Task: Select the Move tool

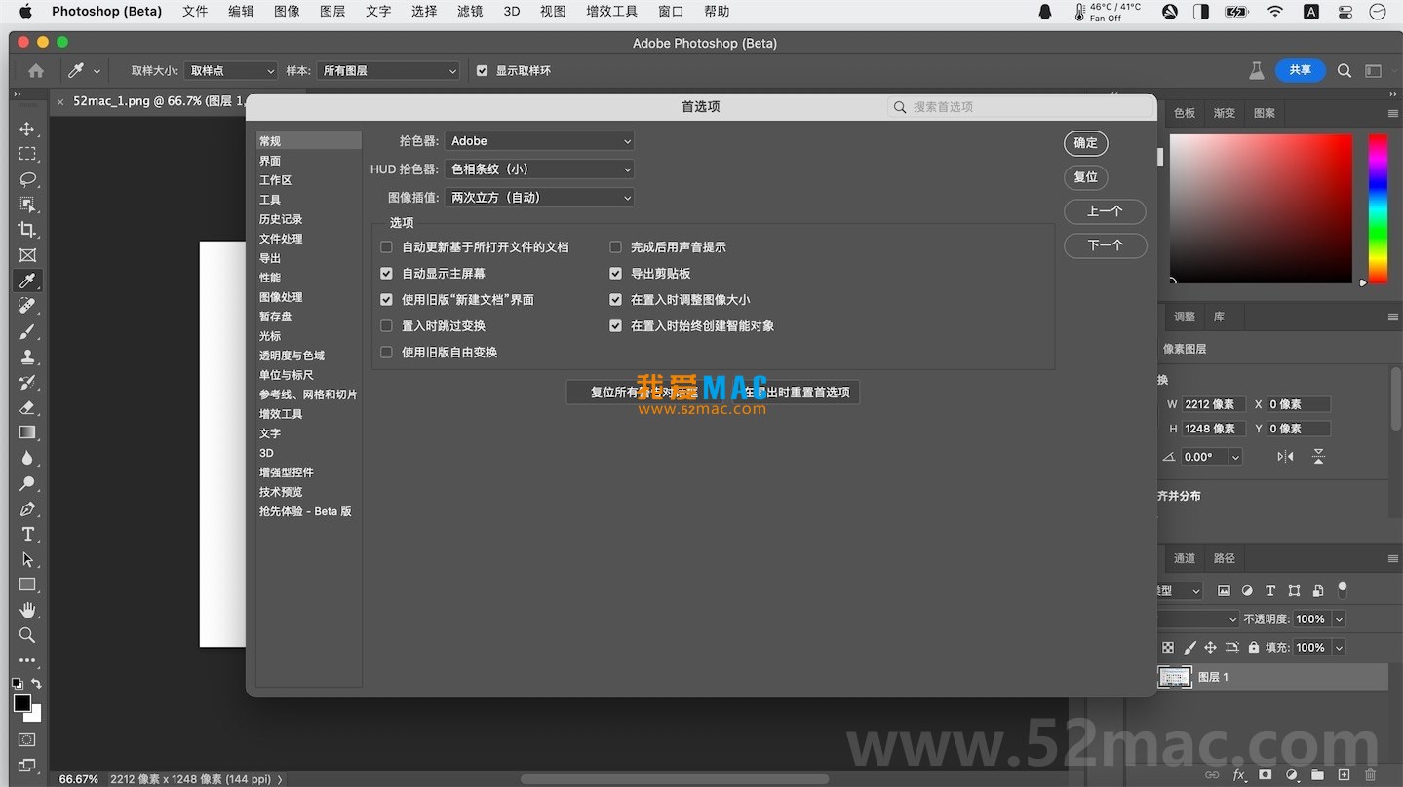Action: 27,129
